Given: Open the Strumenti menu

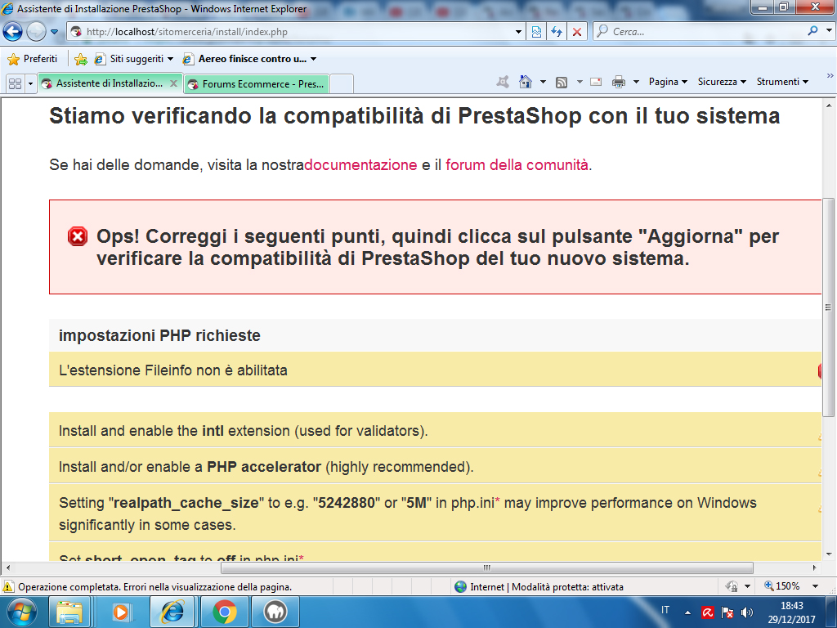Looking at the screenshot, I should [782, 82].
